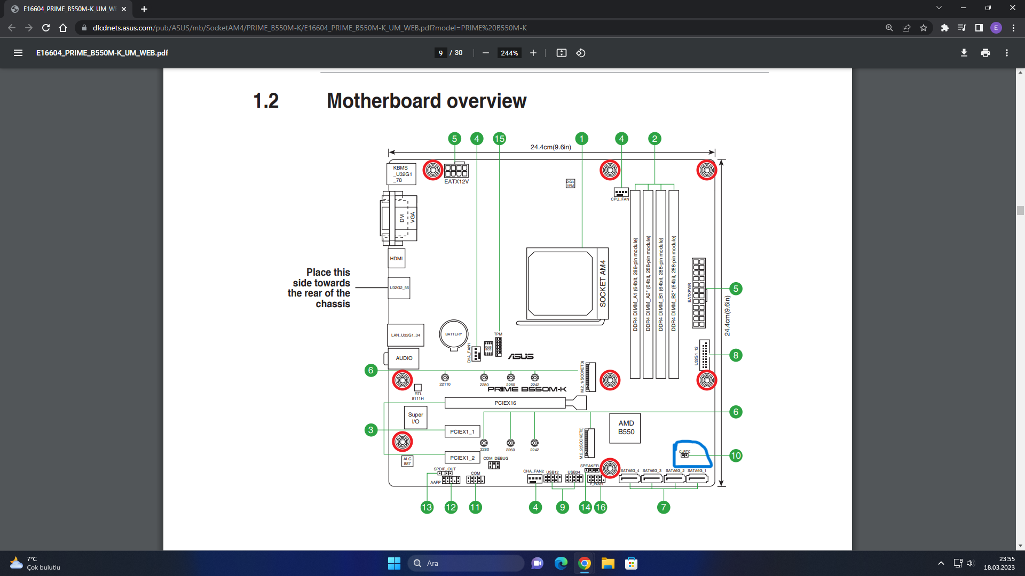Click the zoom percentage field
Viewport: 1025px width, 576px height.
point(509,53)
